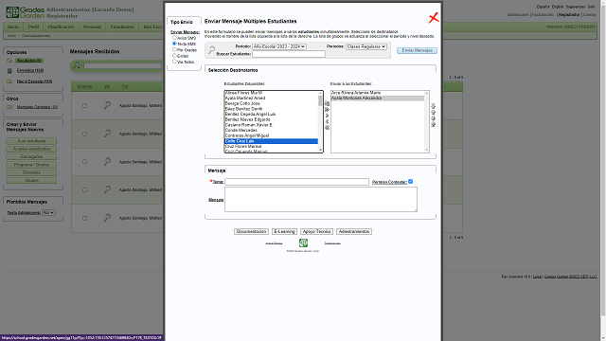Select the second SMS radio option
This screenshot has height=341, width=606.
tap(174, 44)
